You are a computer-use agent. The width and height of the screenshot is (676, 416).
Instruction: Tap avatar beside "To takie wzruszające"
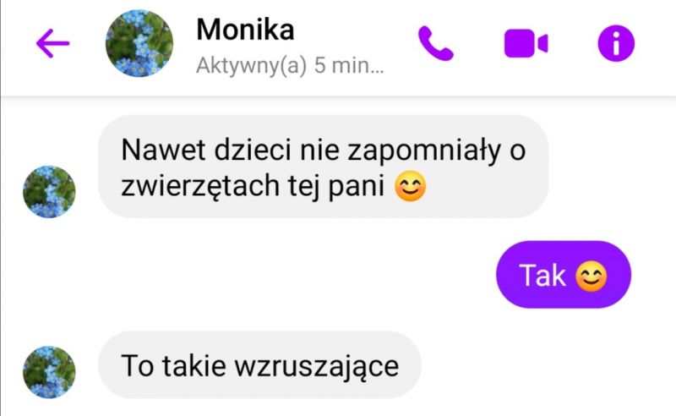pyautogui.click(x=49, y=372)
